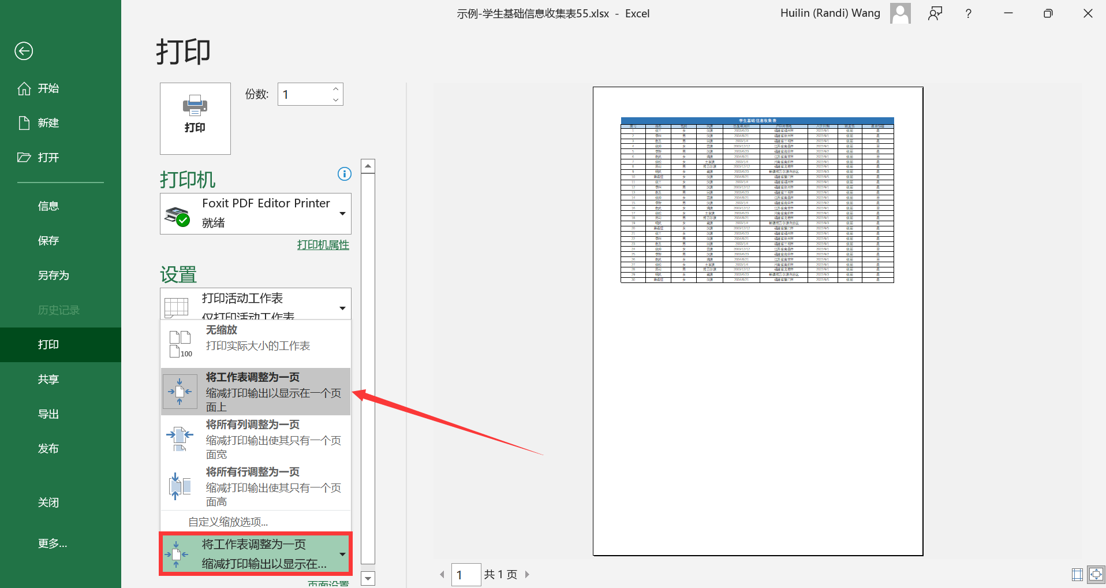Click the back arrow at top left

click(23, 51)
